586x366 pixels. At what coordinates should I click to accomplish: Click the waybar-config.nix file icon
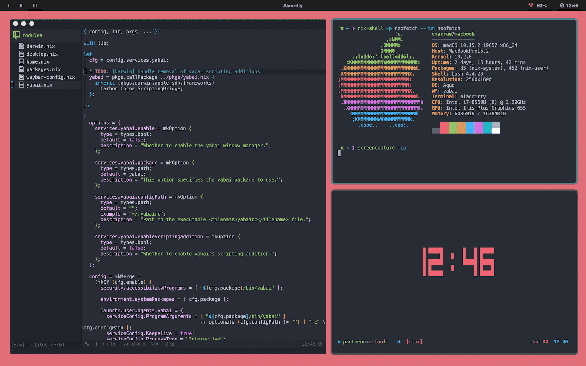point(21,77)
